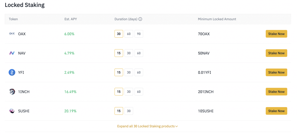Click the Minimum Locked Amount header

[x=217, y=19]
